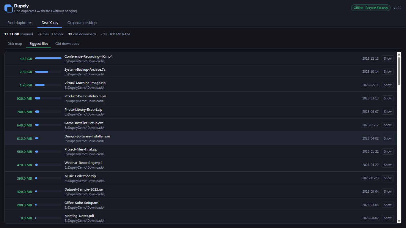
Task: Click the scrollbar up arrow
Action: (399, 54)
